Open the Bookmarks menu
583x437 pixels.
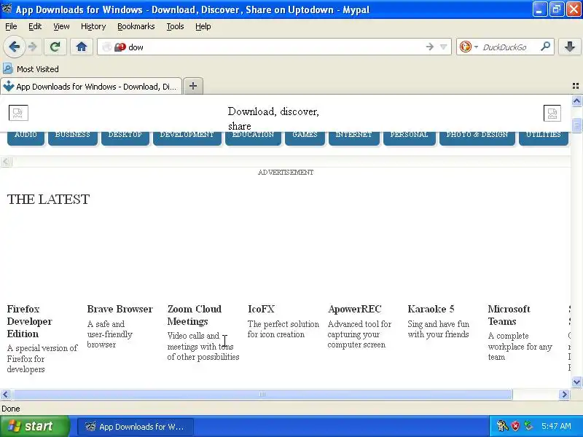tap(136, 26)
